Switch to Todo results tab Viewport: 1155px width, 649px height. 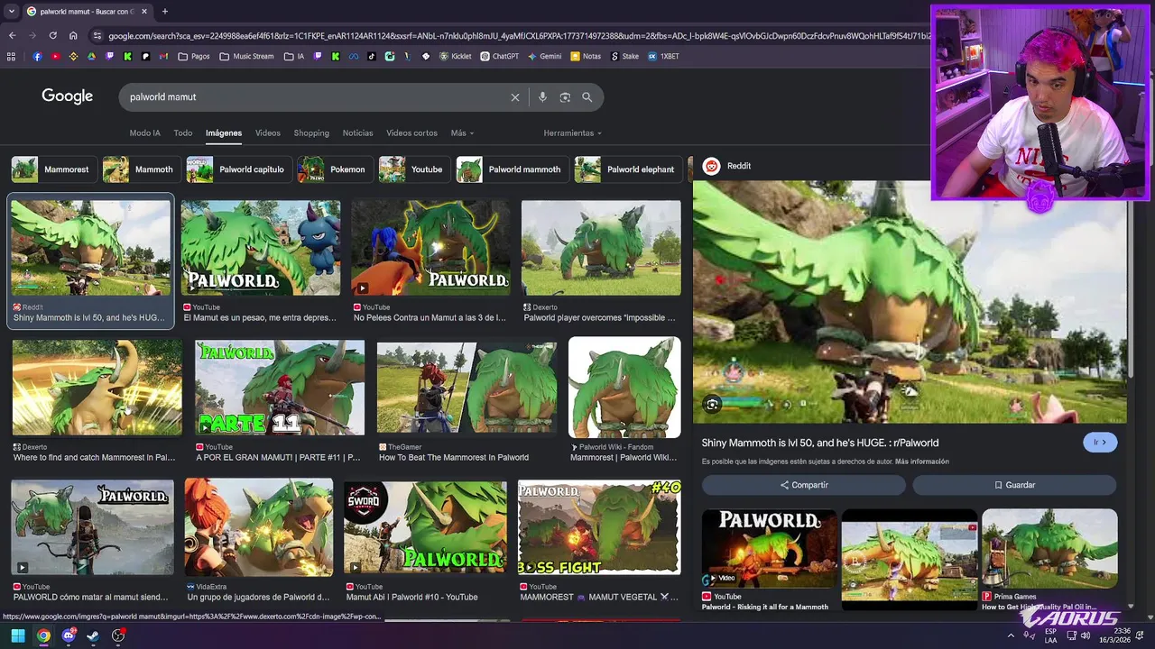click(183, 133)
